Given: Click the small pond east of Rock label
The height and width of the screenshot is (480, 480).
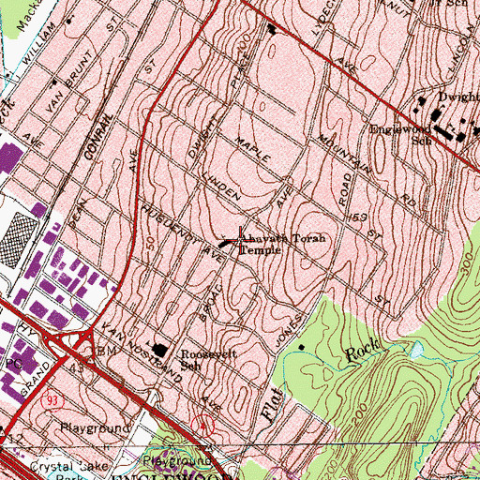Looking at the screenshot, I should coord(417,350).
